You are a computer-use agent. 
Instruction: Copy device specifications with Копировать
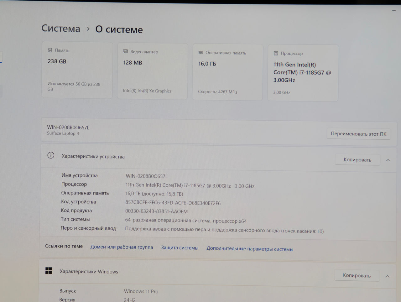[357, 160]
